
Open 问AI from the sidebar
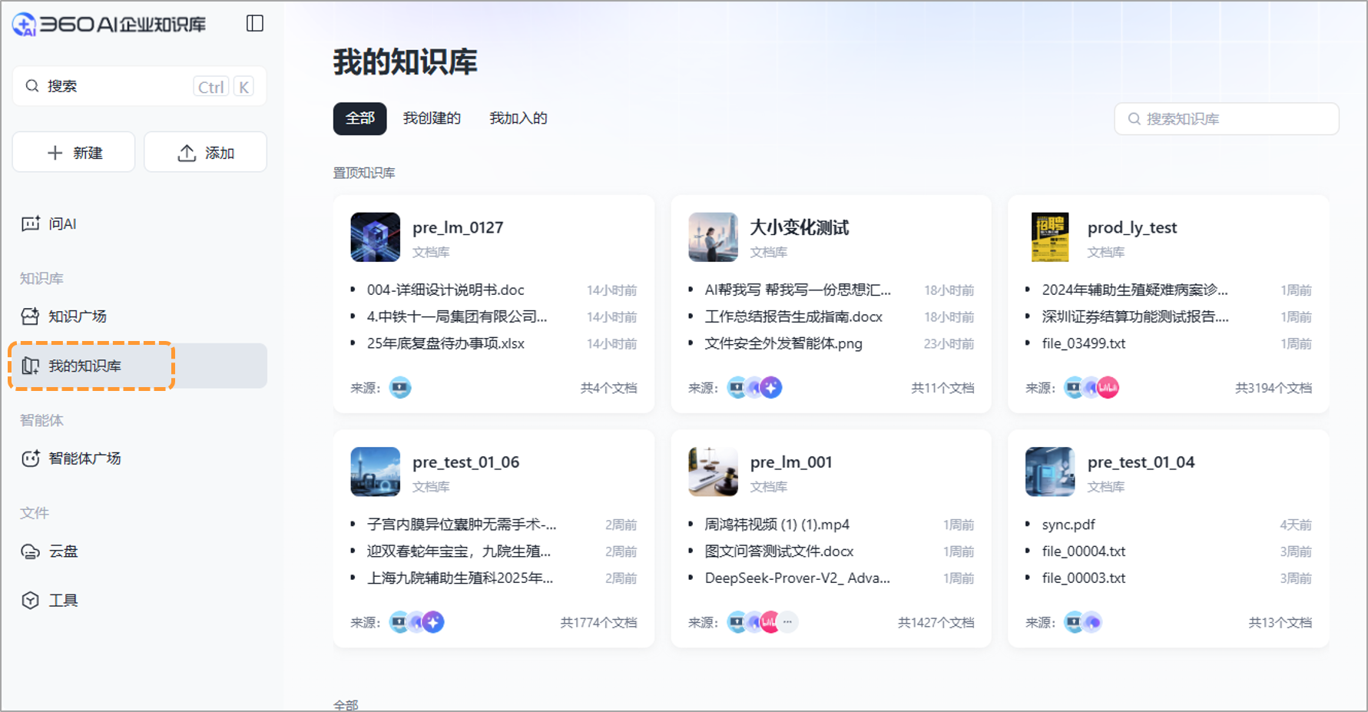coord(61,224)
